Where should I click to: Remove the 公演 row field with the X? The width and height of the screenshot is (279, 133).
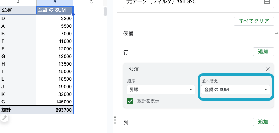(x=267, y=69)
